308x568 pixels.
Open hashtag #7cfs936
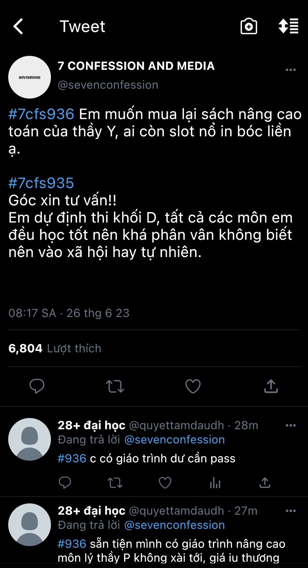click(x=41, y=114)
